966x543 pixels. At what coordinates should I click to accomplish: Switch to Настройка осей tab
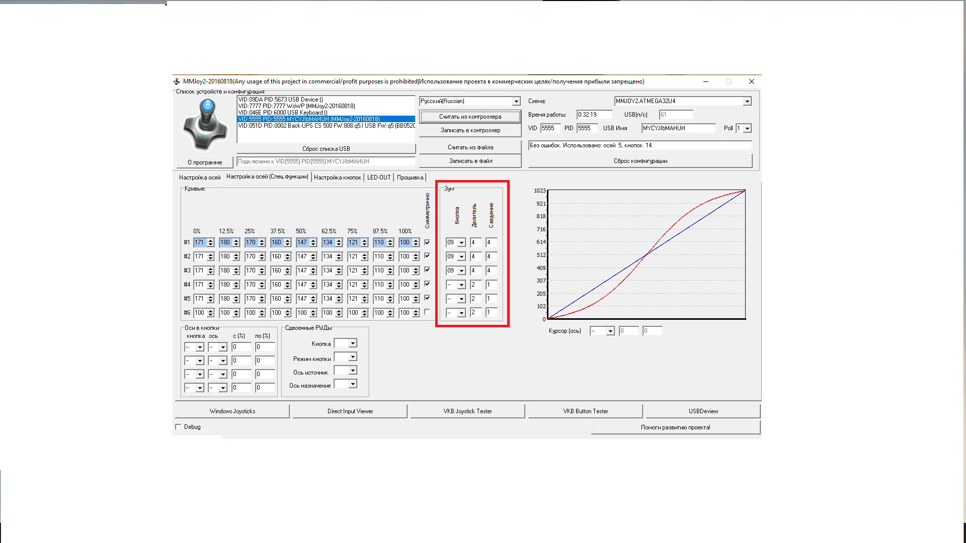click(x=200, y=177)
